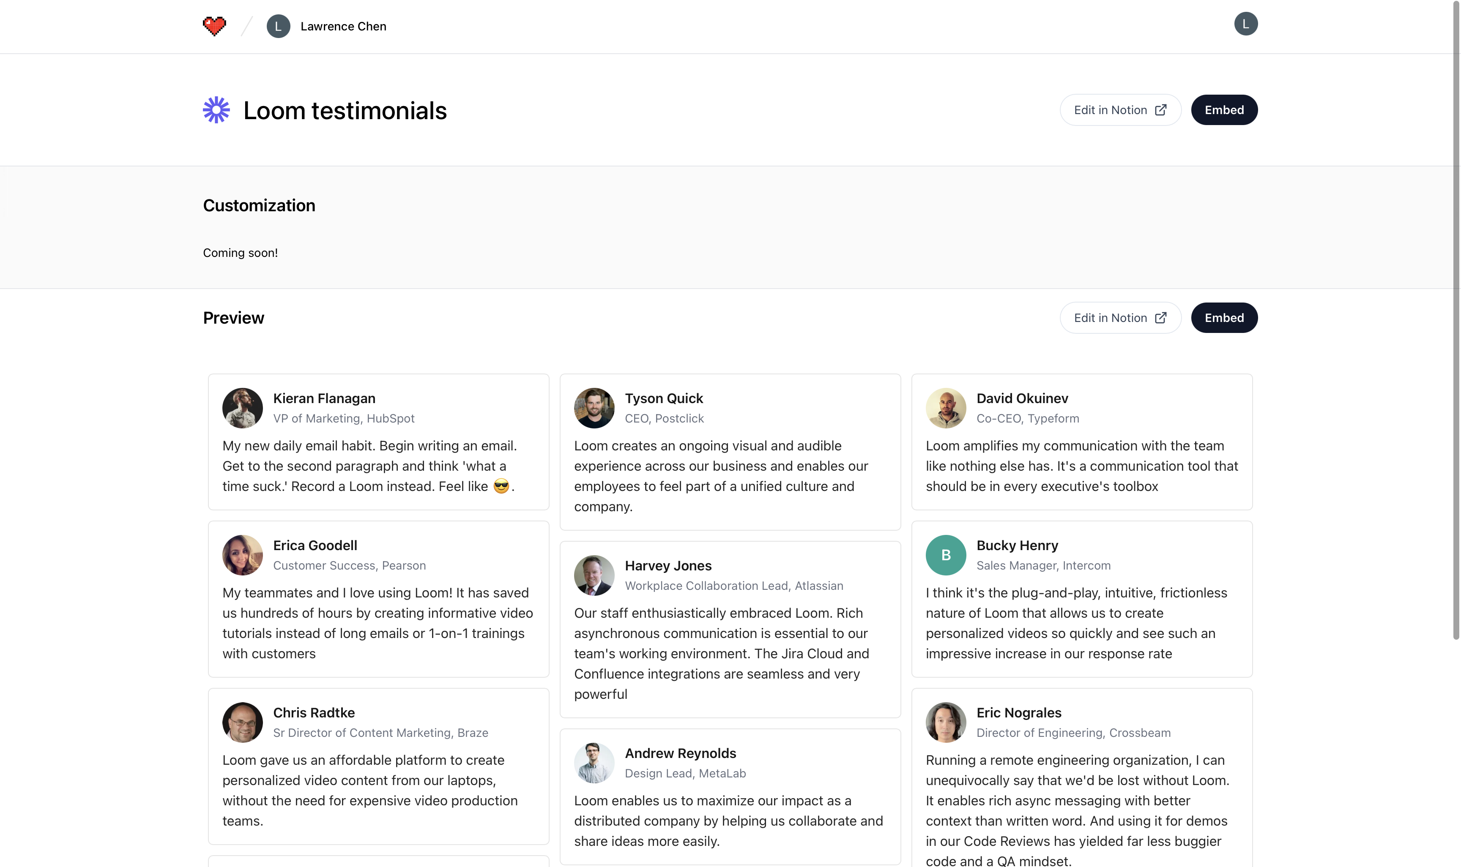This screenshot has width=1461, height=867.
Task: Click the VP of Marketing, HubSpot subtitle
Action: point(344,419)
